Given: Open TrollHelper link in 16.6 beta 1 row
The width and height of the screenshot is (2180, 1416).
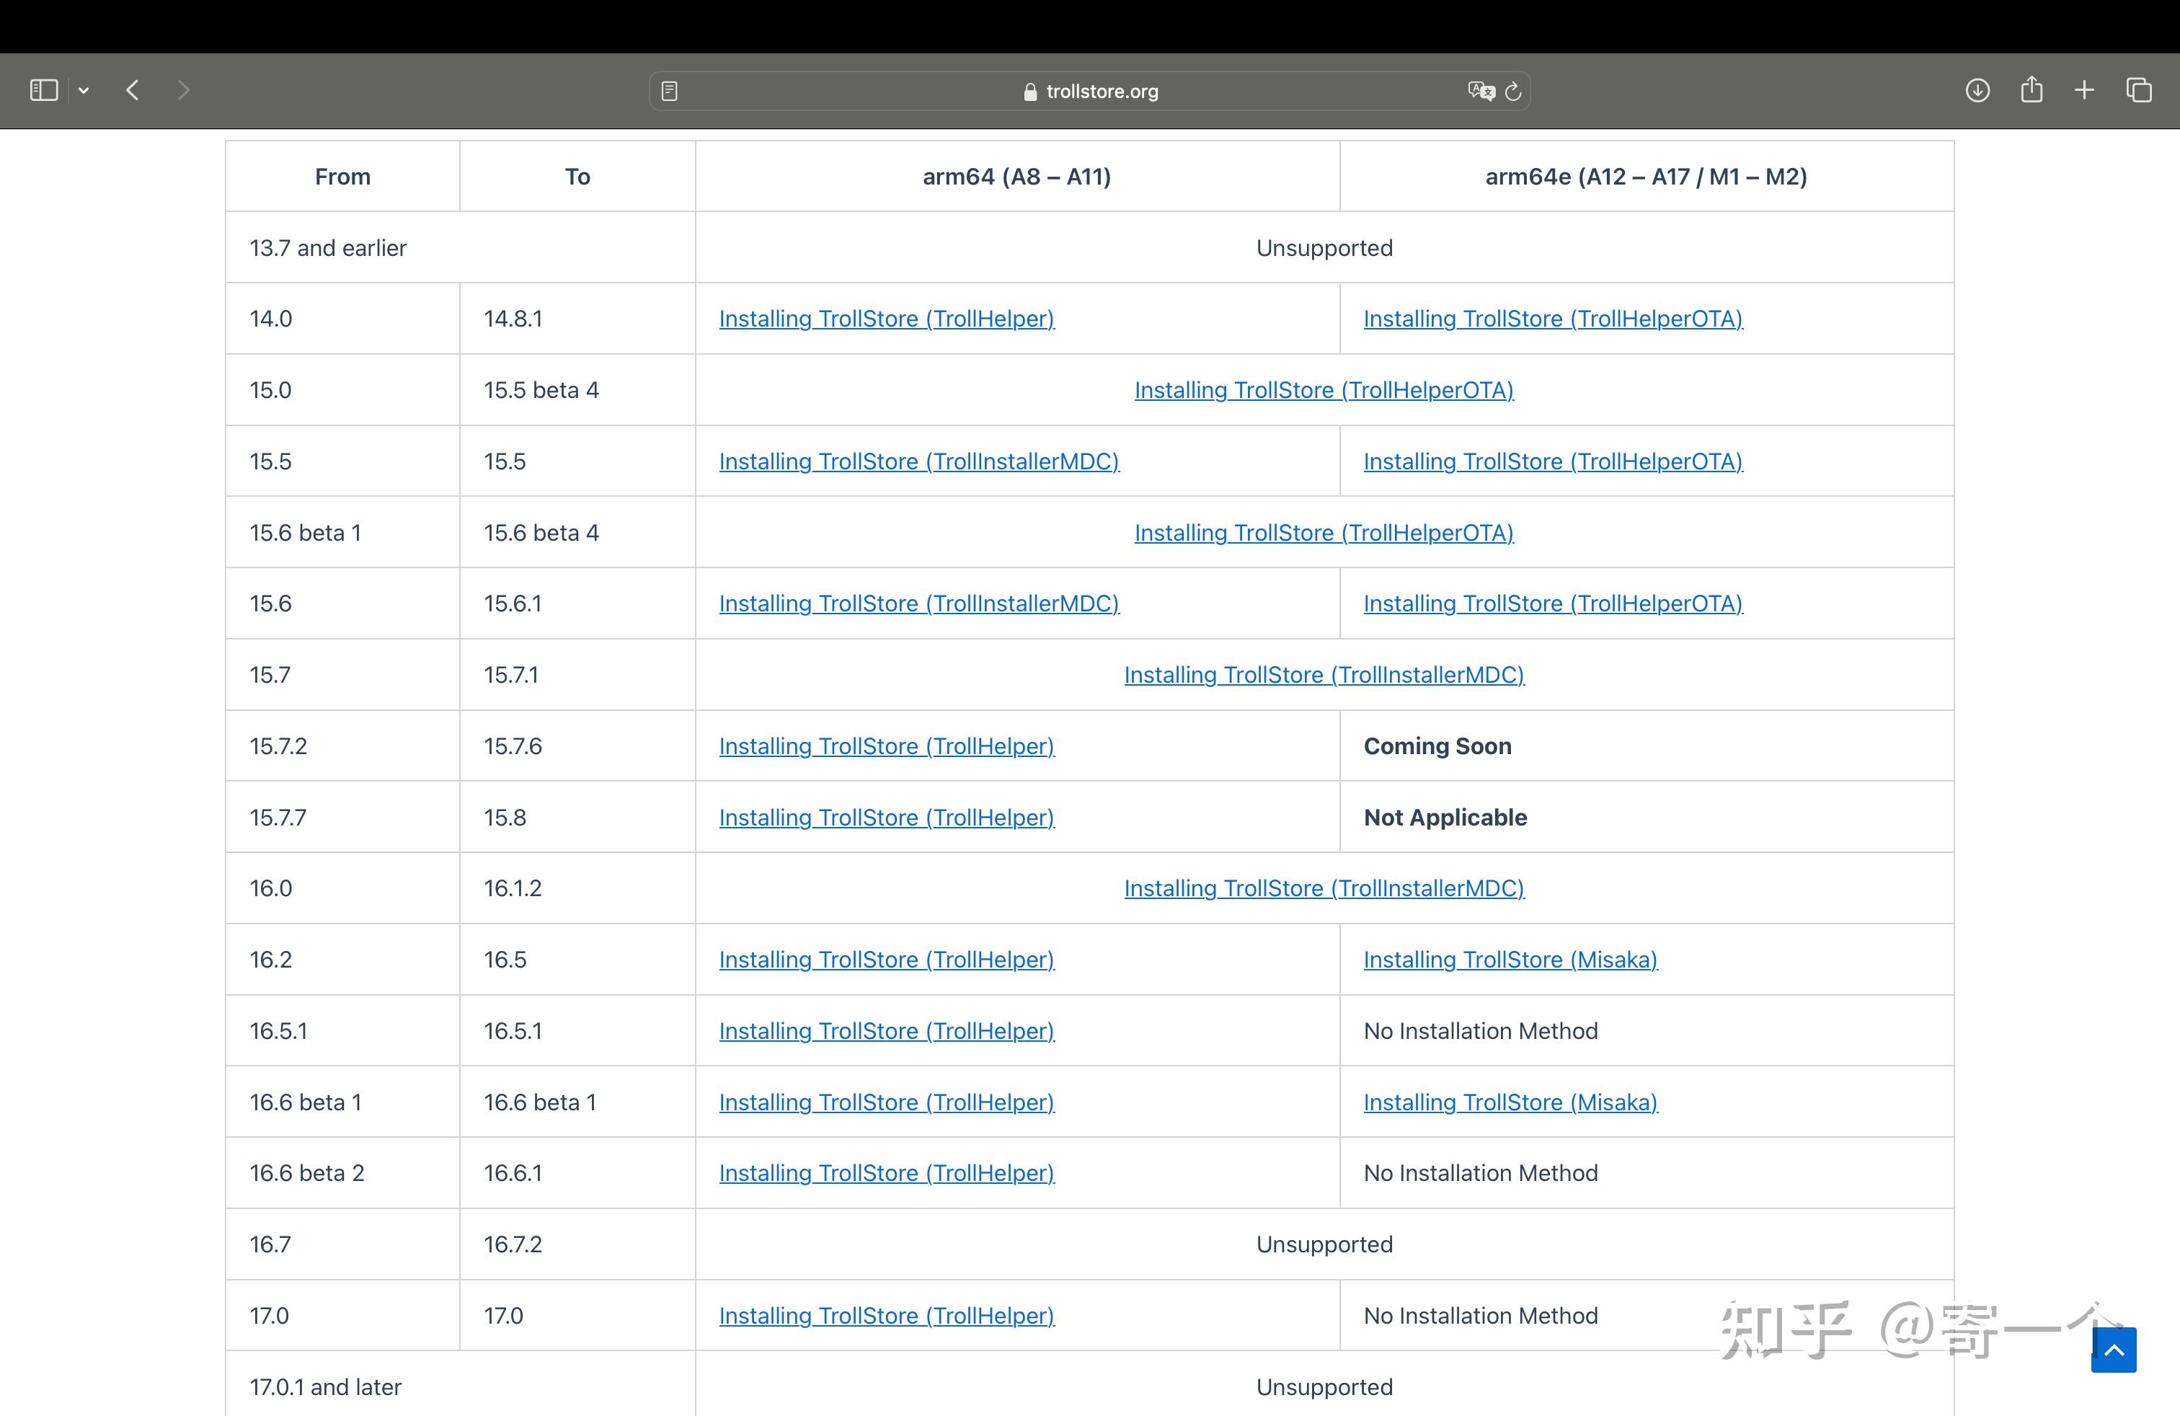Looking at the screenshot, I should [x=887, y=1103].
